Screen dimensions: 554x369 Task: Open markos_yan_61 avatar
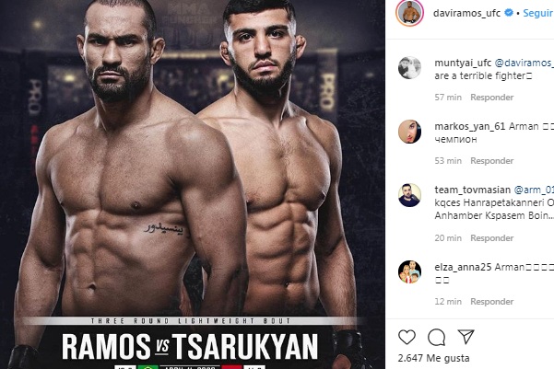point(409,132)
